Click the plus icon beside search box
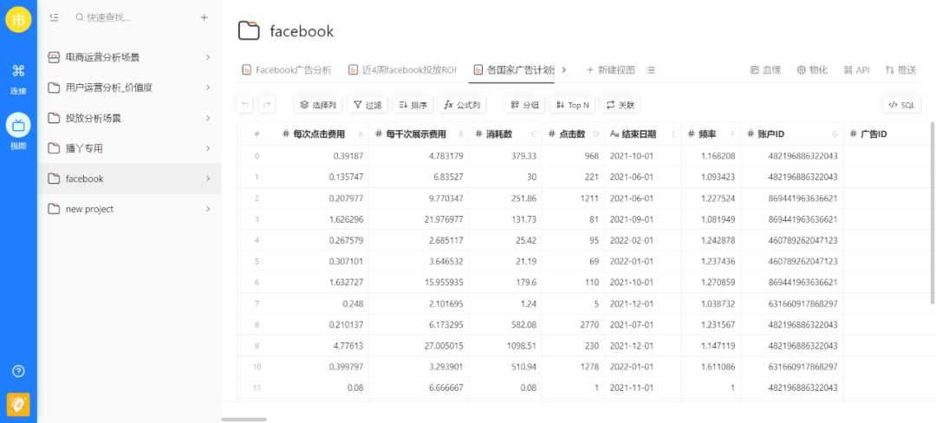The height and width of the screenshot is (423, 936). [205, 18]
